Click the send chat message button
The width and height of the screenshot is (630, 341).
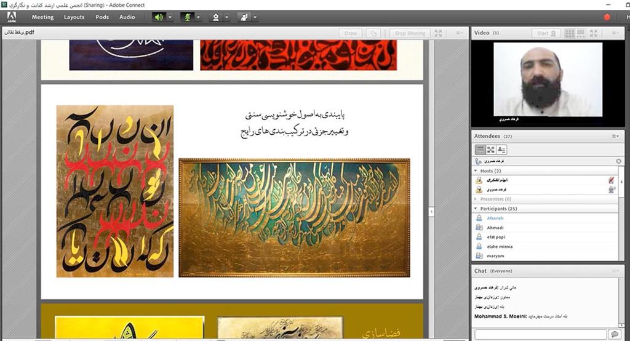(x=615, y=334)
